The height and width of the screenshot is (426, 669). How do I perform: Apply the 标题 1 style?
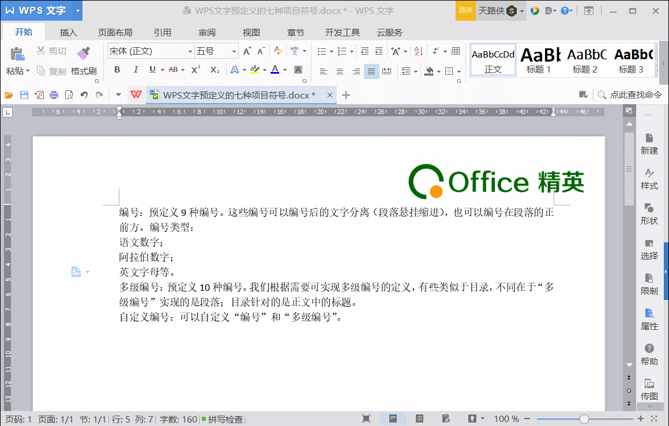tap(539, 59)
